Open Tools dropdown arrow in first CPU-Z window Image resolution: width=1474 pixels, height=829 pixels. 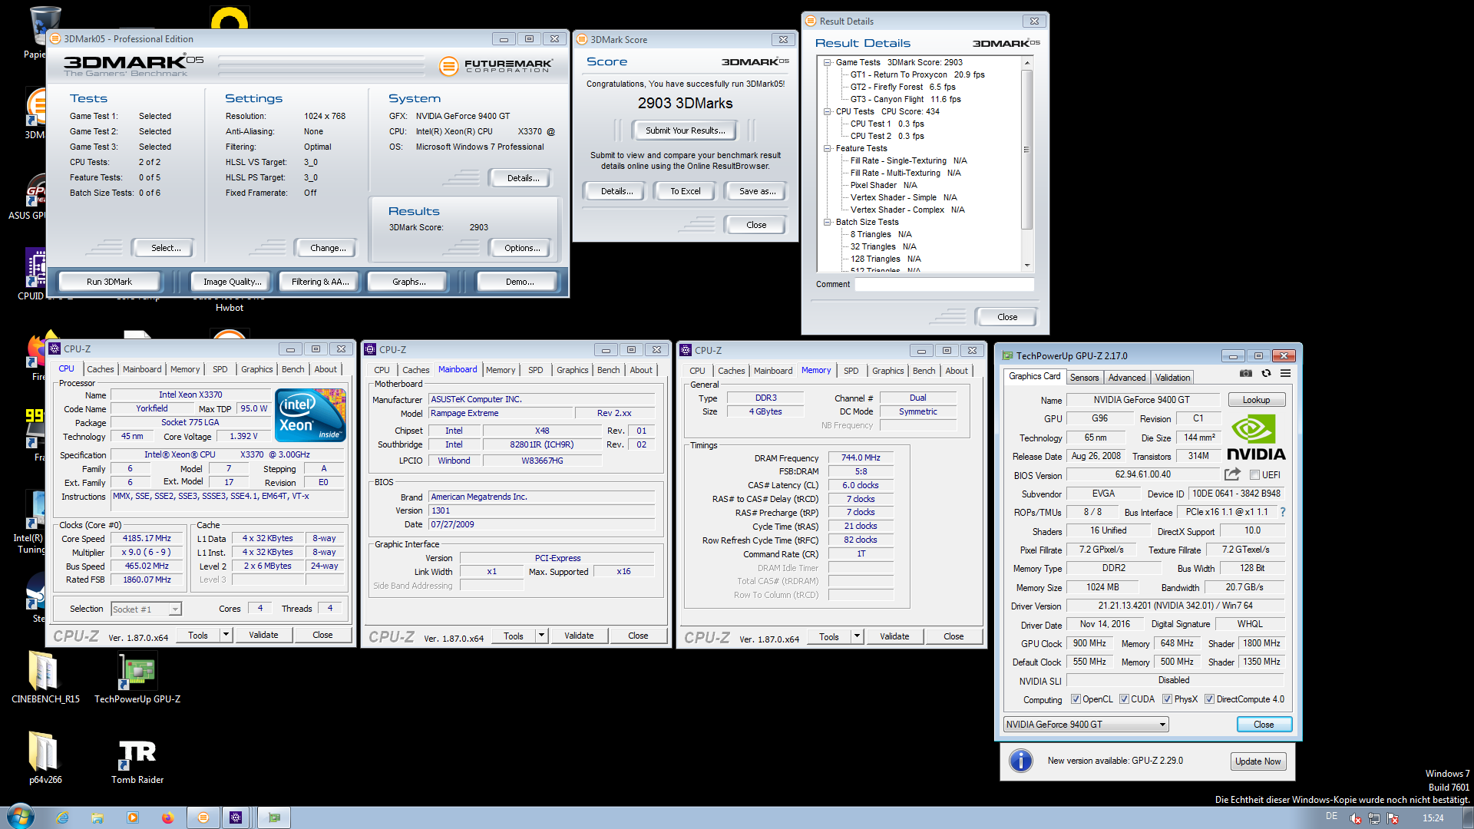(226, 635)
